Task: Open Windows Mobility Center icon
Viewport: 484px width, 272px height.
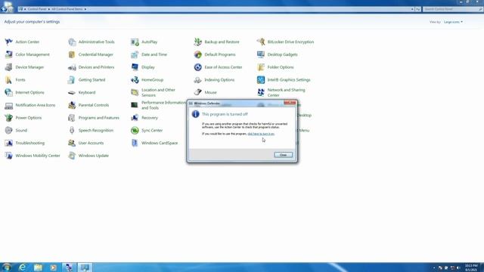Action: pos(8,156)
